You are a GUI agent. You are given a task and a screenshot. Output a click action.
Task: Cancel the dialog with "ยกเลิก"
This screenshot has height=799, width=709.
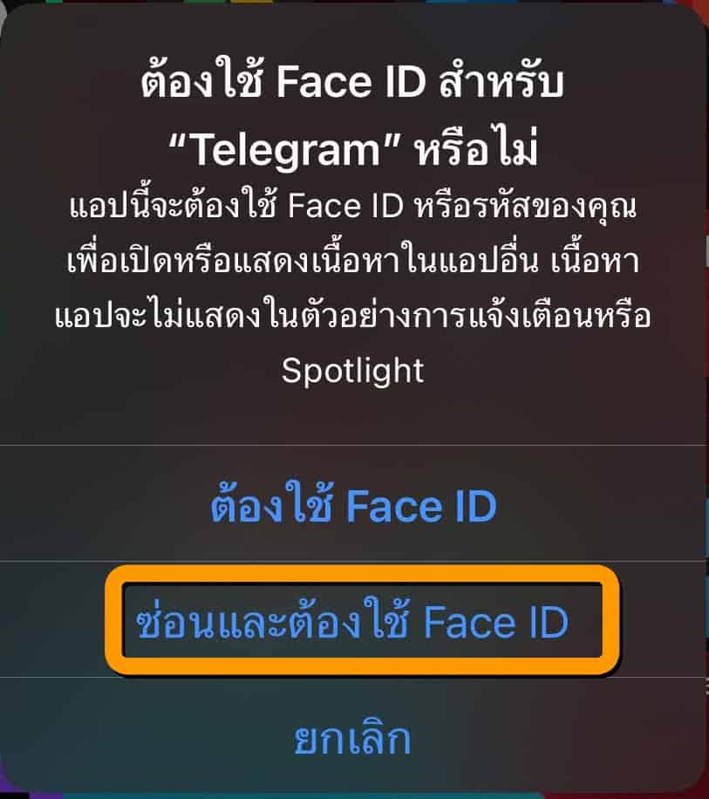pyautogui.click(x=353, y=738)
